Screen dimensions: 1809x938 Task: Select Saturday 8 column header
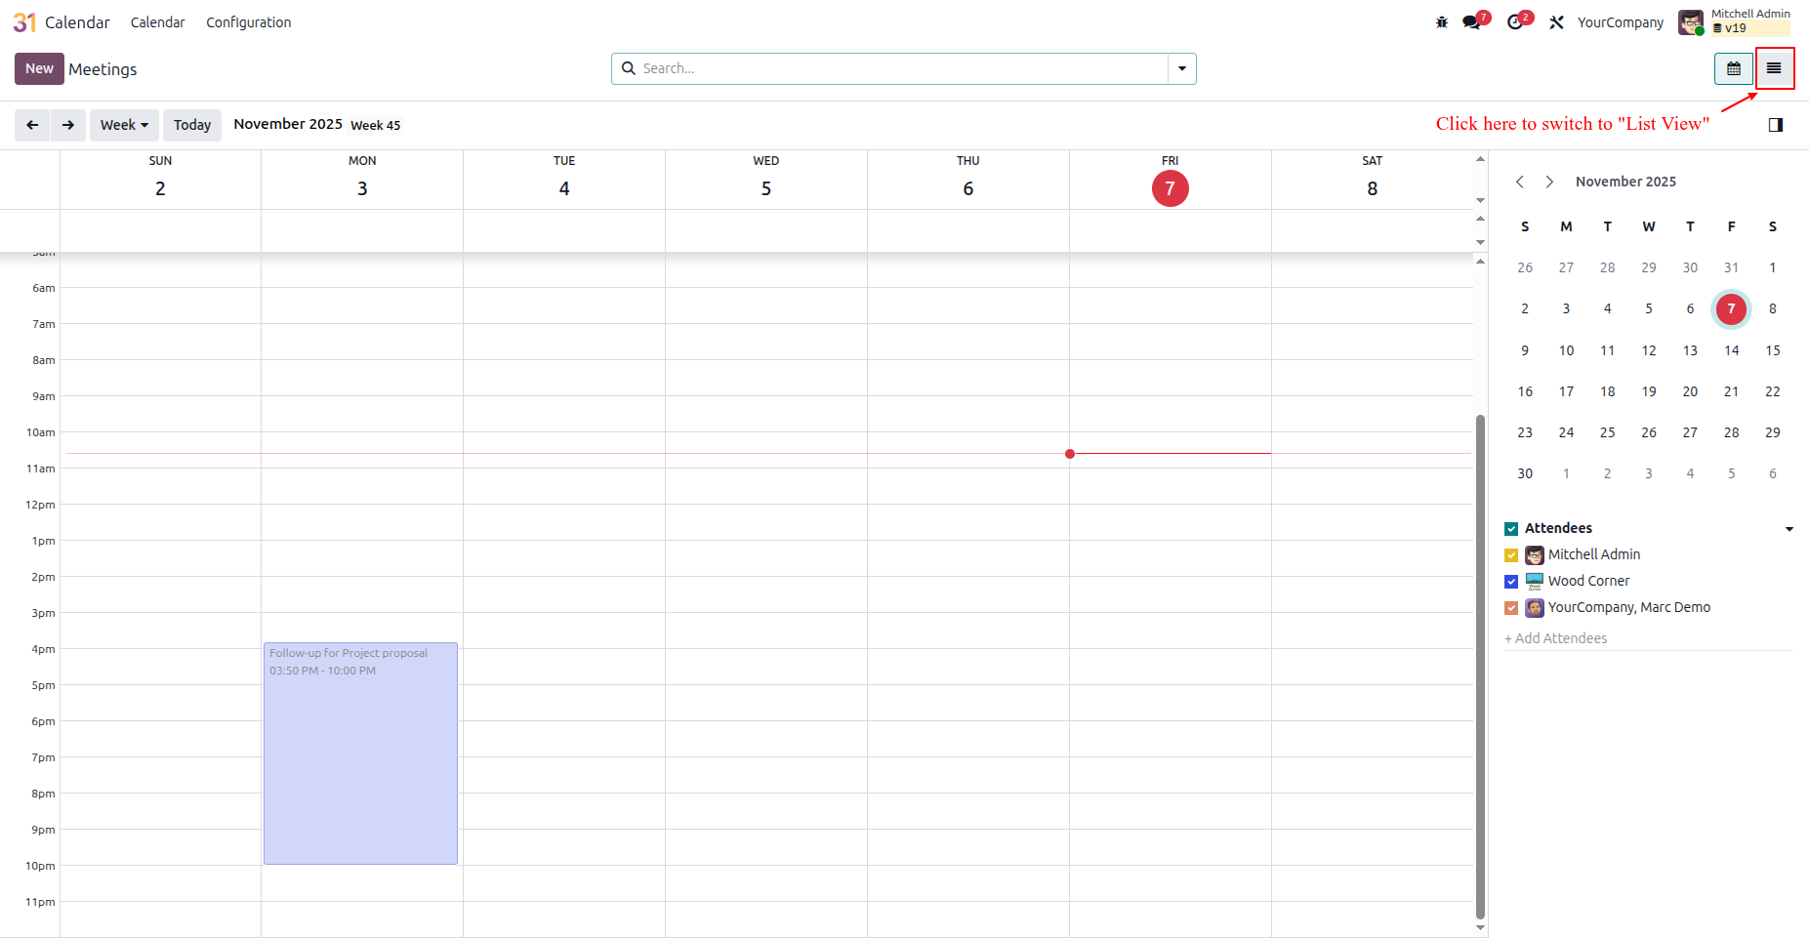point(1372,180)
